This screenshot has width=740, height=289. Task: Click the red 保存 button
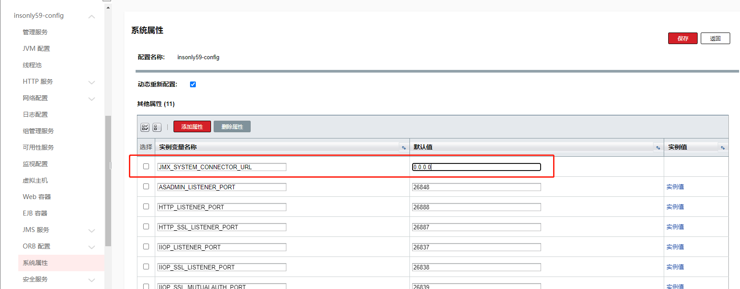[x=682, y=39]
